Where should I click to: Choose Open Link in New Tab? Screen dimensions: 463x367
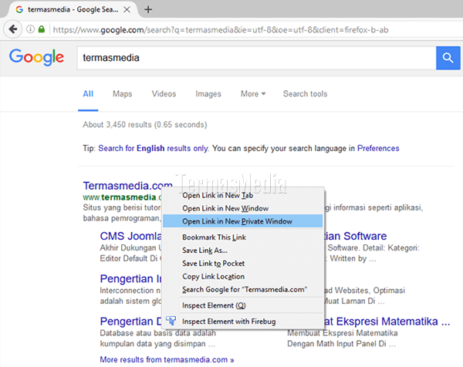coord(243,195)
